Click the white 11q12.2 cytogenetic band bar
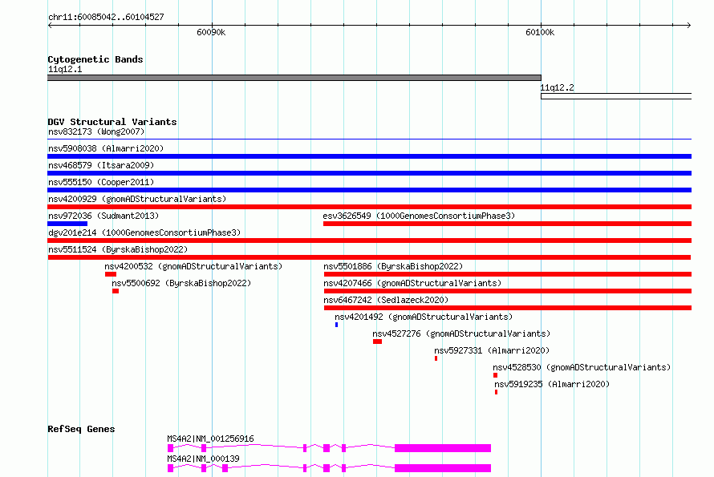Viewport: 714px width, 477px height. point(616,96)
